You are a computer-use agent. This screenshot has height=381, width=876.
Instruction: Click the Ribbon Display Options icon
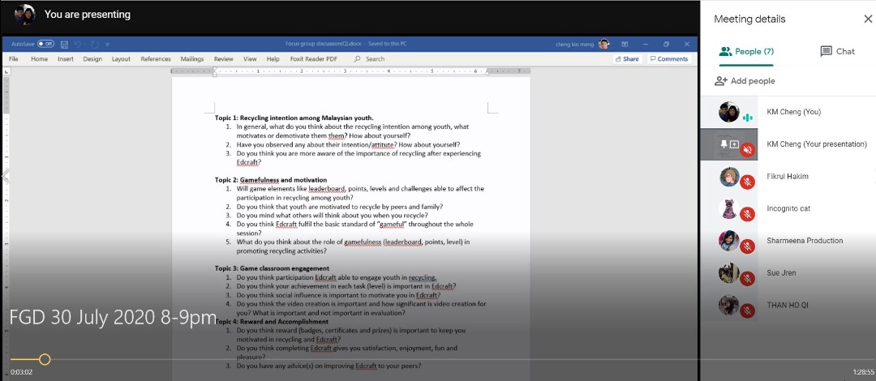pos(625,44)
